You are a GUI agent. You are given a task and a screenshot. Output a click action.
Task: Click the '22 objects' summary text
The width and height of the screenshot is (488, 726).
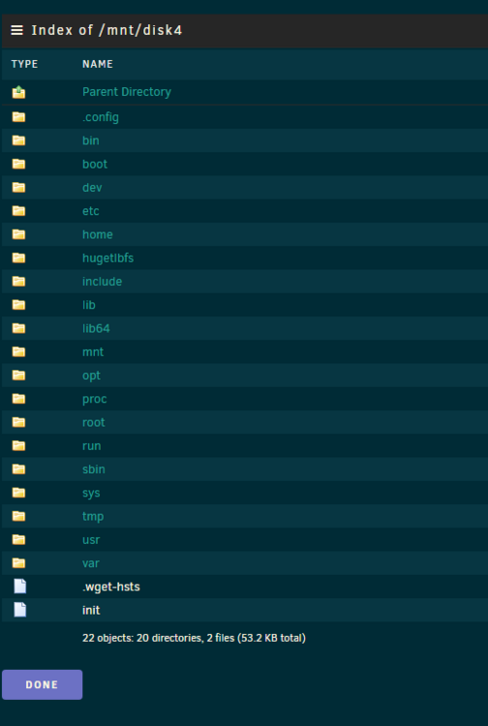point(194,638)
